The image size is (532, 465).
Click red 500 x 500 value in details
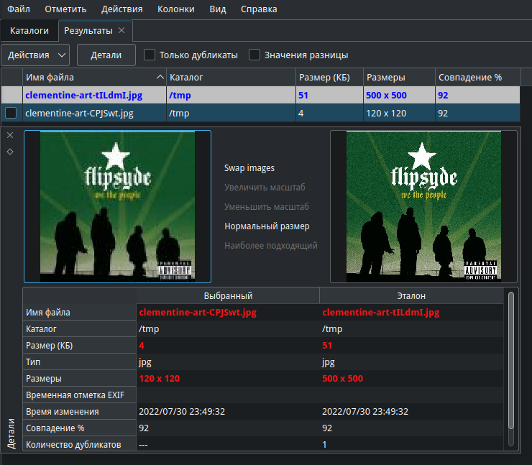click(x=342, y=379)
